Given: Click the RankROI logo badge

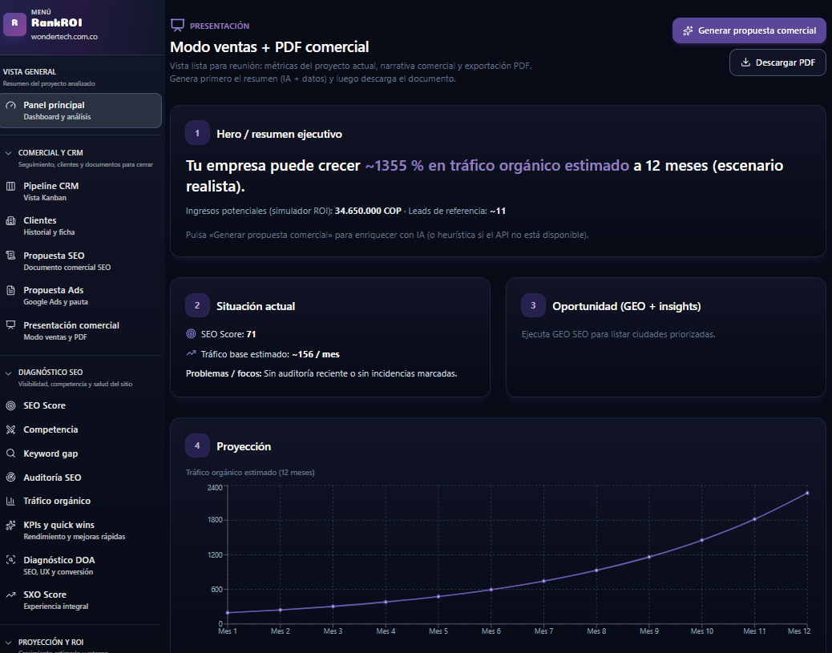Looking at the screenshot, I should [15, 24].
